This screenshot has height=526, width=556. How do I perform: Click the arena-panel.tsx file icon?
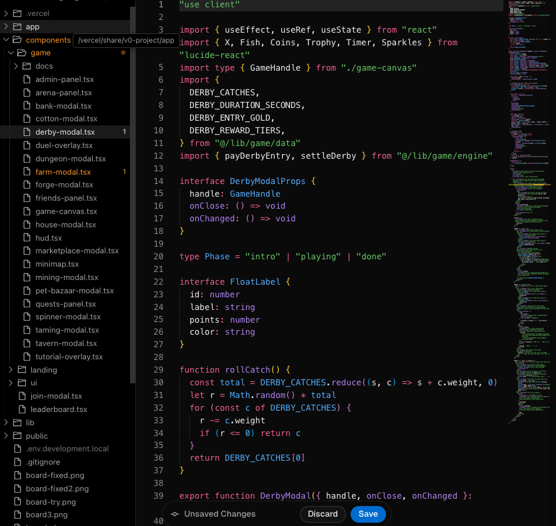click(x=27, y=93)
